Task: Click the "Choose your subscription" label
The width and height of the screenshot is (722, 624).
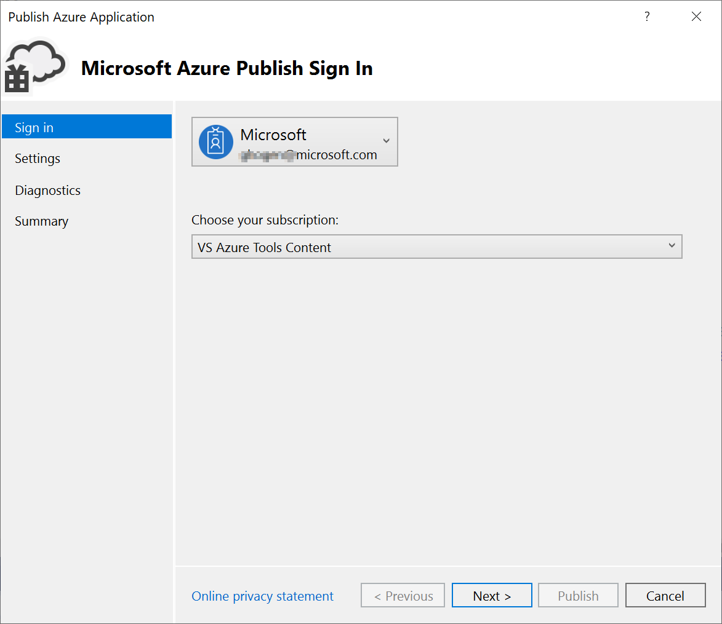Action: pyautogui.click(x=265, y=220)
